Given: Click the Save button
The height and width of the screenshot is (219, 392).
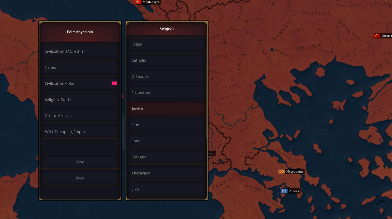Looking at the screenshot, I should 80,162.
